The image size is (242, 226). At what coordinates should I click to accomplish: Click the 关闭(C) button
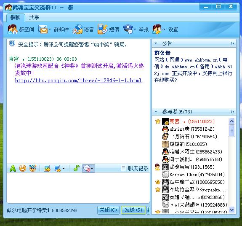click(x=108, y=210)
